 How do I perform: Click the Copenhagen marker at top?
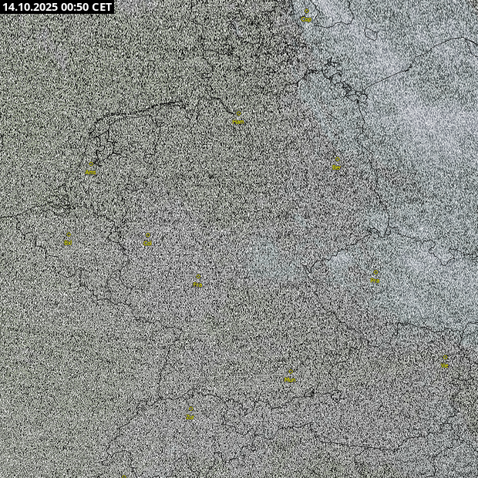pos(306,12)
